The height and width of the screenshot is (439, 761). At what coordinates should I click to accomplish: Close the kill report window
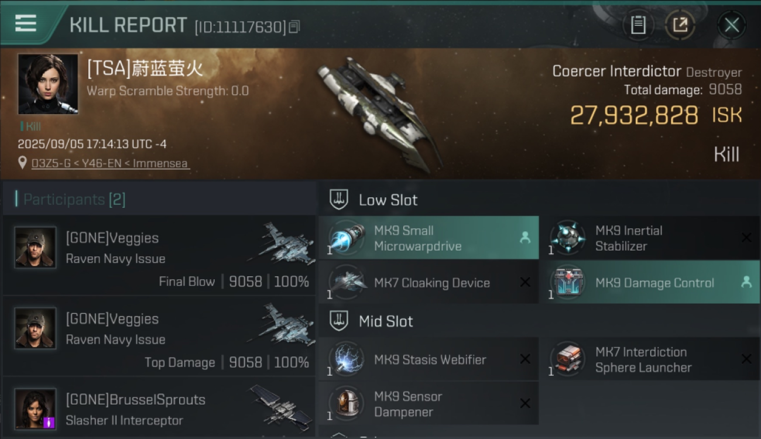pos(731,25)
